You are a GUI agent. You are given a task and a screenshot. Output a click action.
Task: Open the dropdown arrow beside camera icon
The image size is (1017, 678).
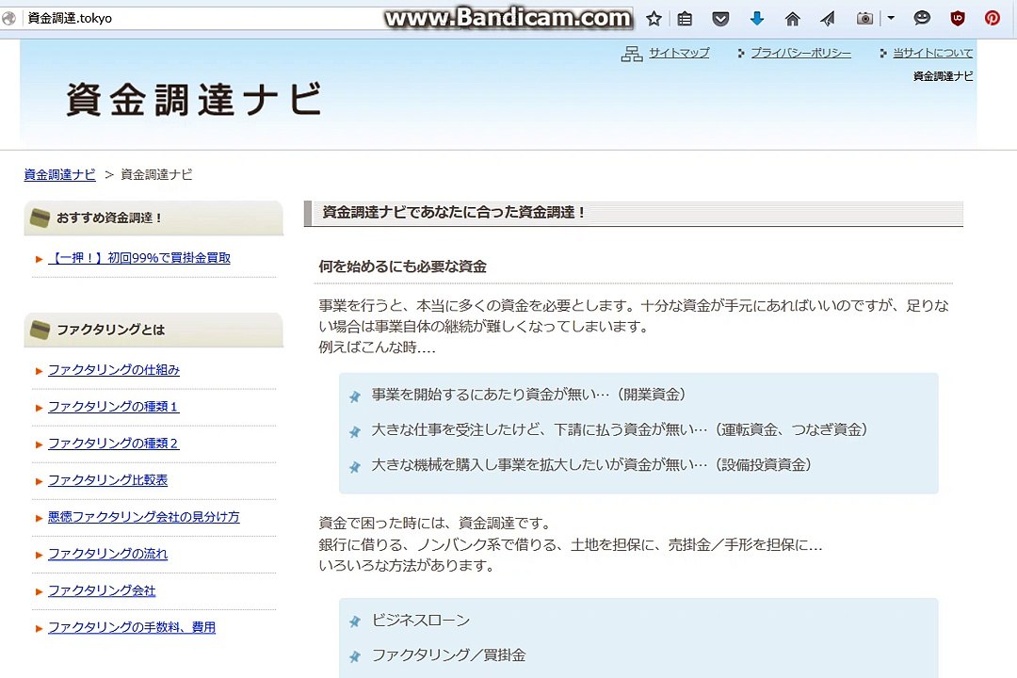(891, 18)
